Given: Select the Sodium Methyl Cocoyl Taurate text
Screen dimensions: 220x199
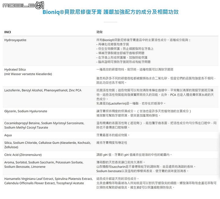Looking at the screenshot, I should click(26, 128).
